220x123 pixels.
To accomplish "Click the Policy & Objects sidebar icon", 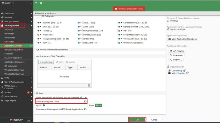I will [2, 21].
